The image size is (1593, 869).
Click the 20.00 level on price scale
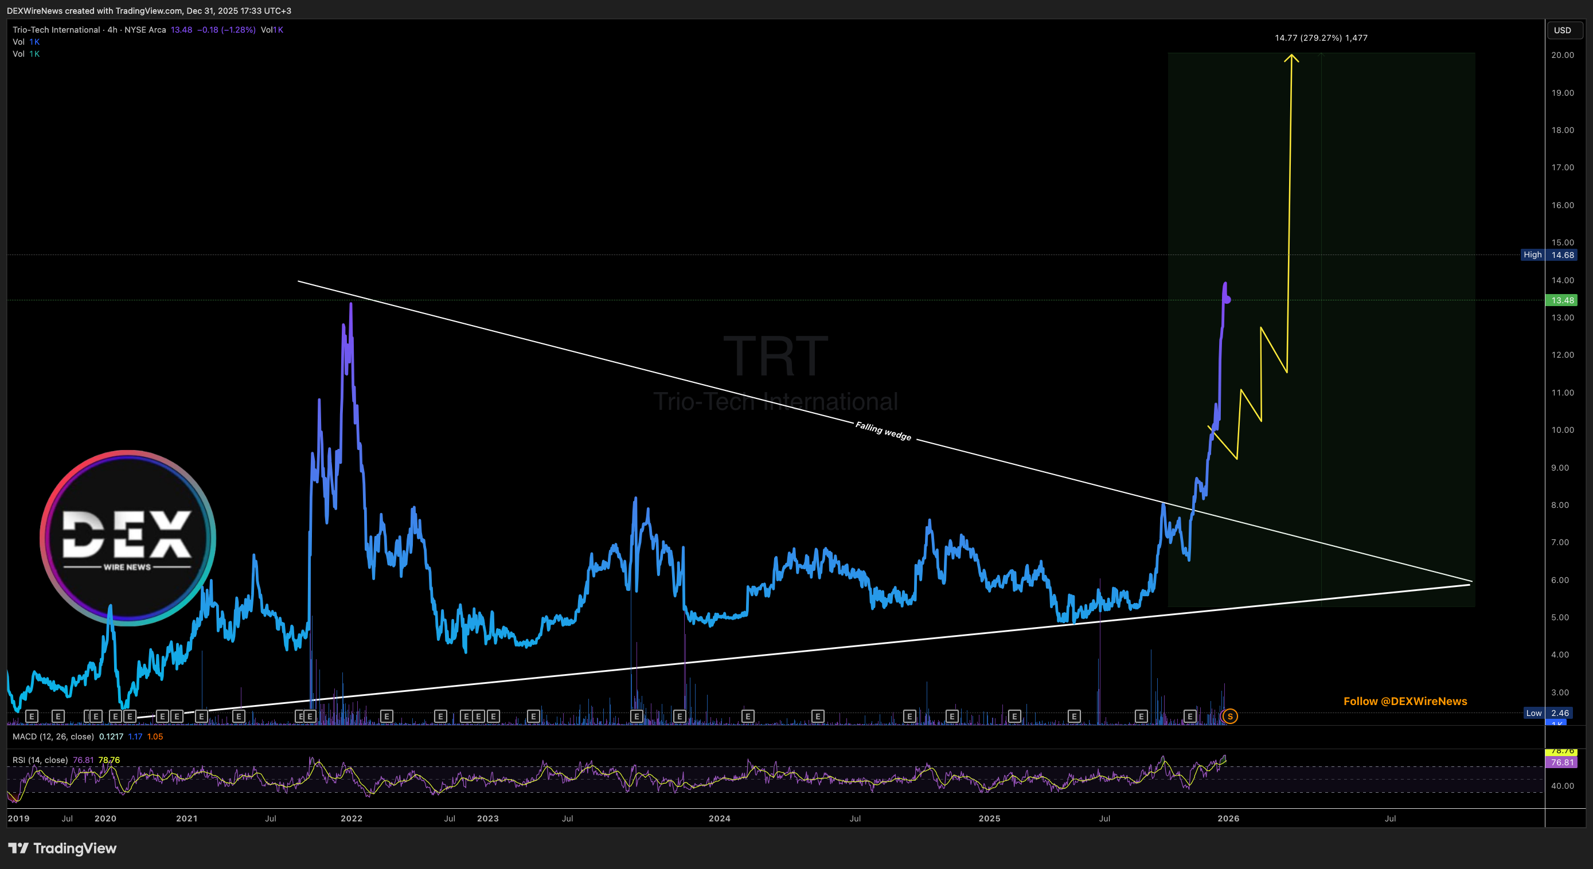coord(1562,55)
